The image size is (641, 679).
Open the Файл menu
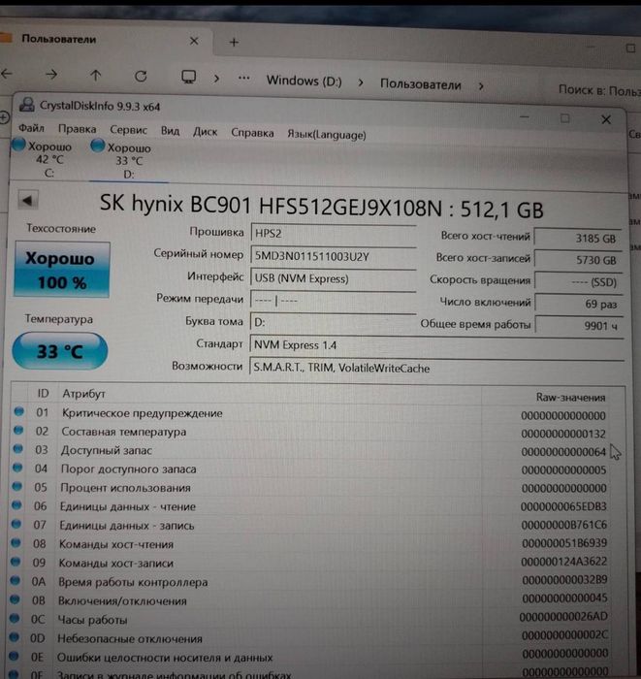[x=32, y=128]
